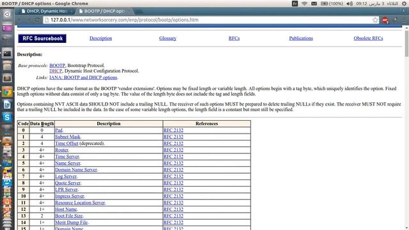Viewport: 409px width, 230px height.
Task: Open the Log Server option link
Action: point(66,176)
